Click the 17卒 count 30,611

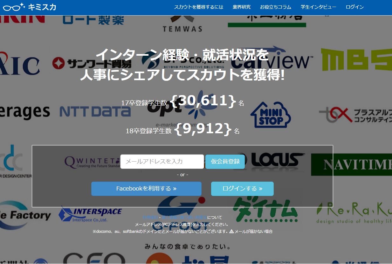point(203,101)
